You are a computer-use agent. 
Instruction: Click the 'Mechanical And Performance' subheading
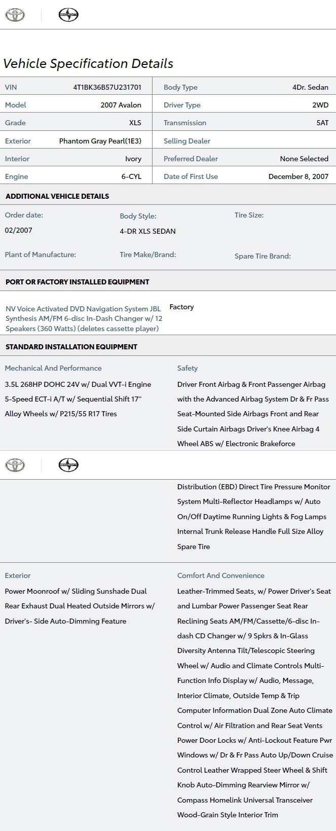tap(53, 368)
